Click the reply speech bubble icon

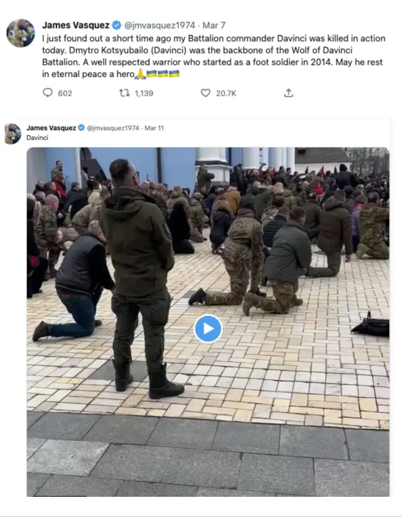[x=48, y=92]
